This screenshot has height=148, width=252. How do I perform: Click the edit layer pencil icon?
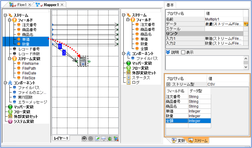point(97,139)
